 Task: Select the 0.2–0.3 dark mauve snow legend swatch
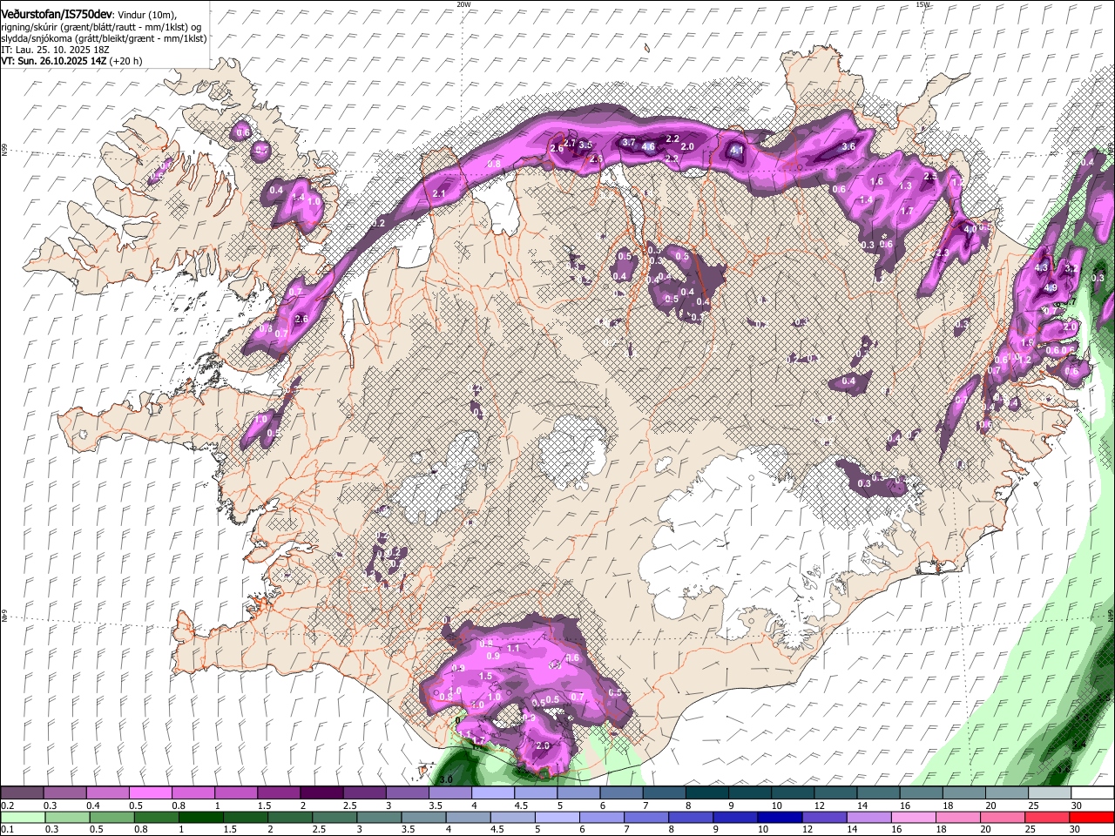(22, 792)
